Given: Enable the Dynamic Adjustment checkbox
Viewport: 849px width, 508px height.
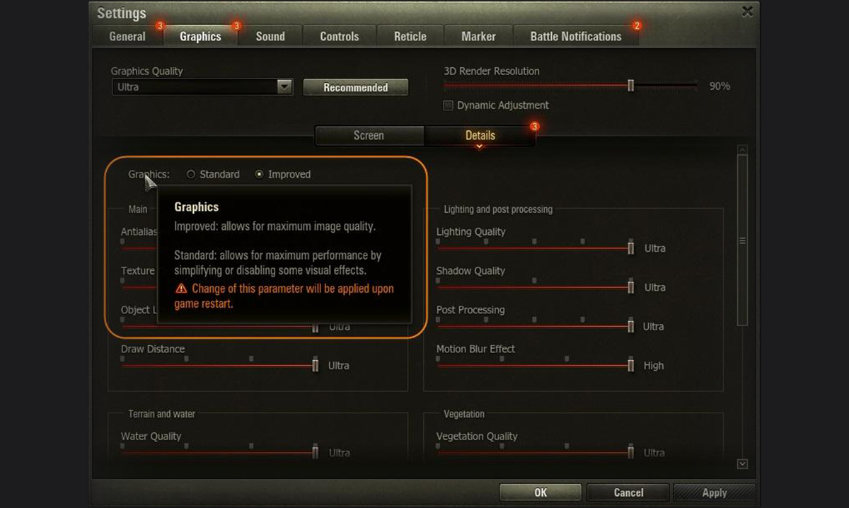Looking at the screenshot, I should (448, 105).
